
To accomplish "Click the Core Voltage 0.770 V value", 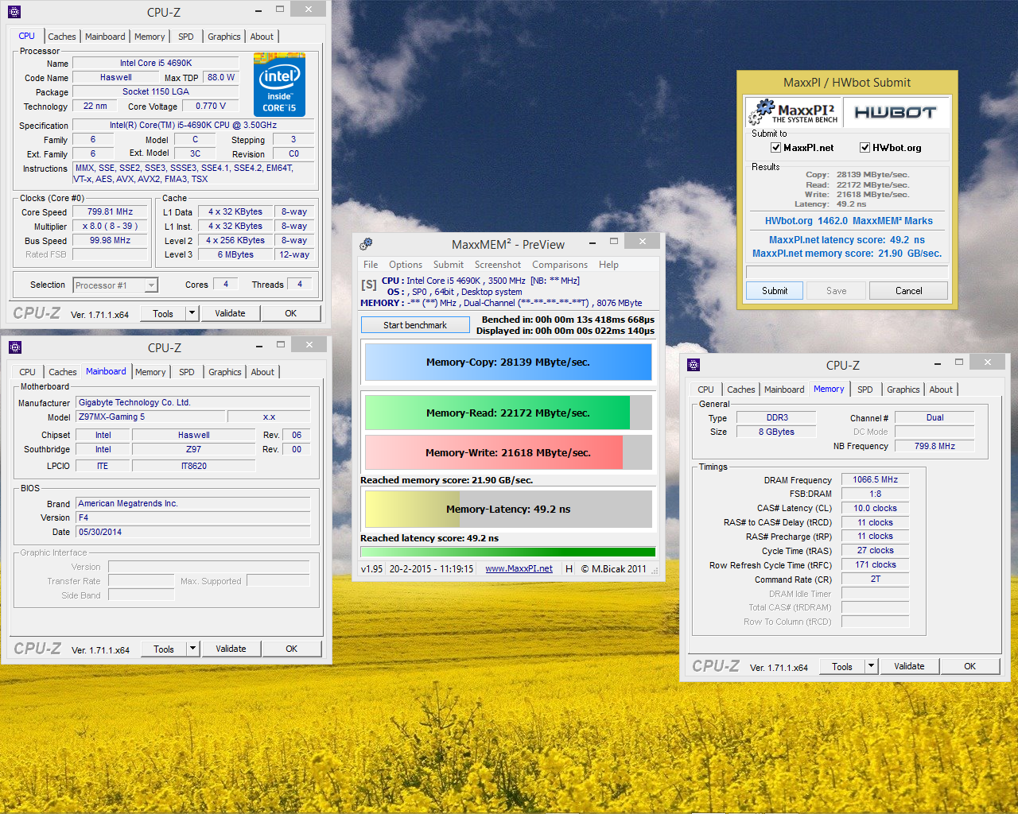I will (x=211, y=106).
